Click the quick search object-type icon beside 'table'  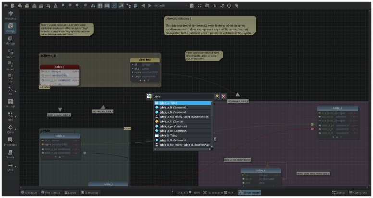[x=149, y=96]
